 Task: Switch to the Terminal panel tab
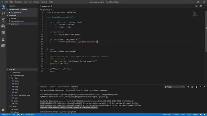75,87
